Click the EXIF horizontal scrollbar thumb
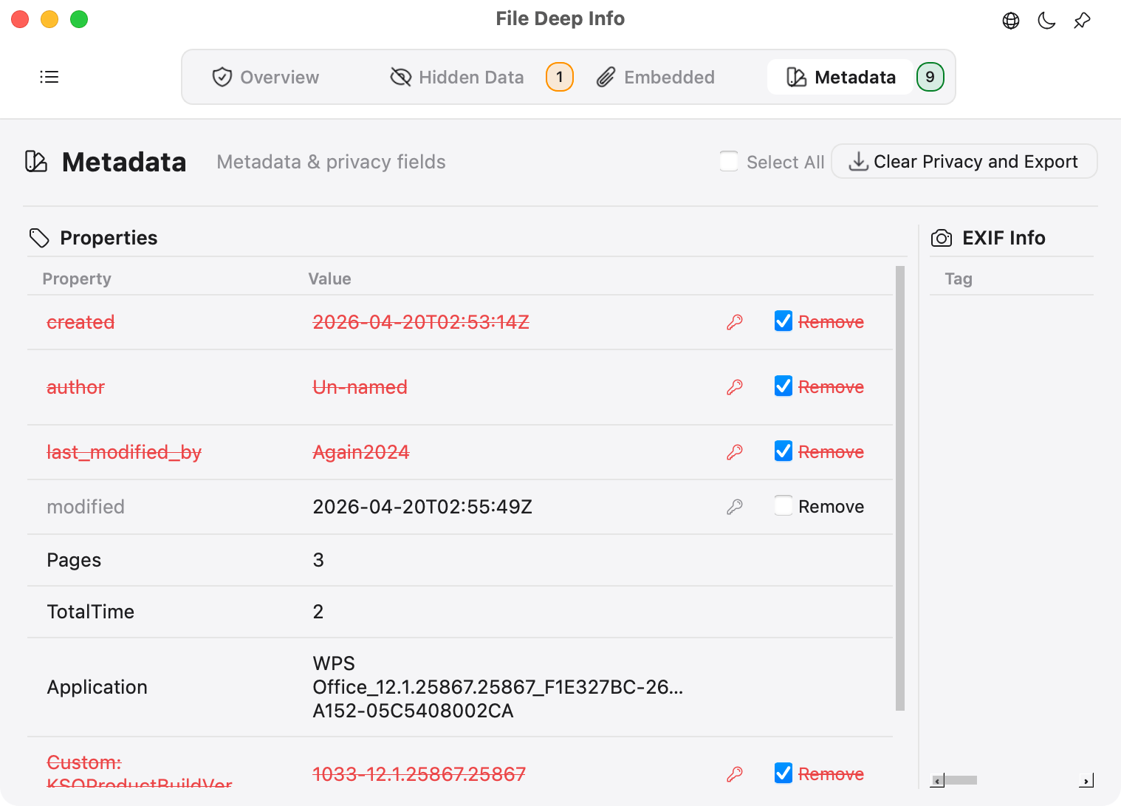Screen dimensions: 1121x806 [961, 780]
